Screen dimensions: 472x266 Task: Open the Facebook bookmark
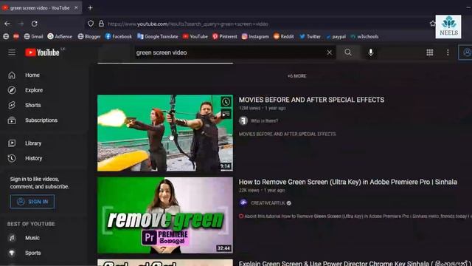point(118,36)
